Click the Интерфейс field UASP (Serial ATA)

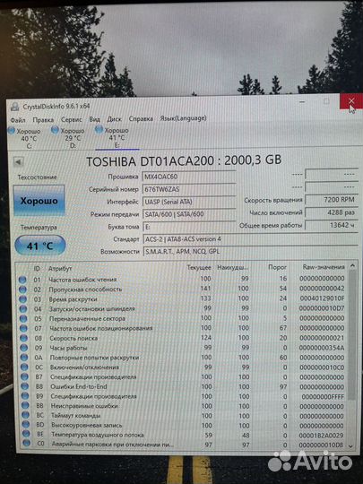point(189,202)
